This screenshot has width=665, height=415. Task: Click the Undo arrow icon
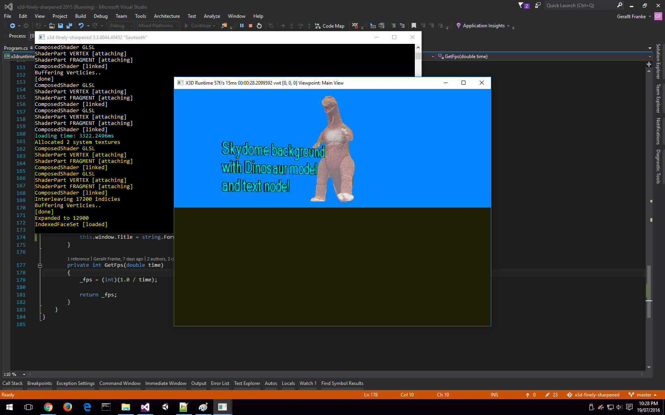[81, 26]
